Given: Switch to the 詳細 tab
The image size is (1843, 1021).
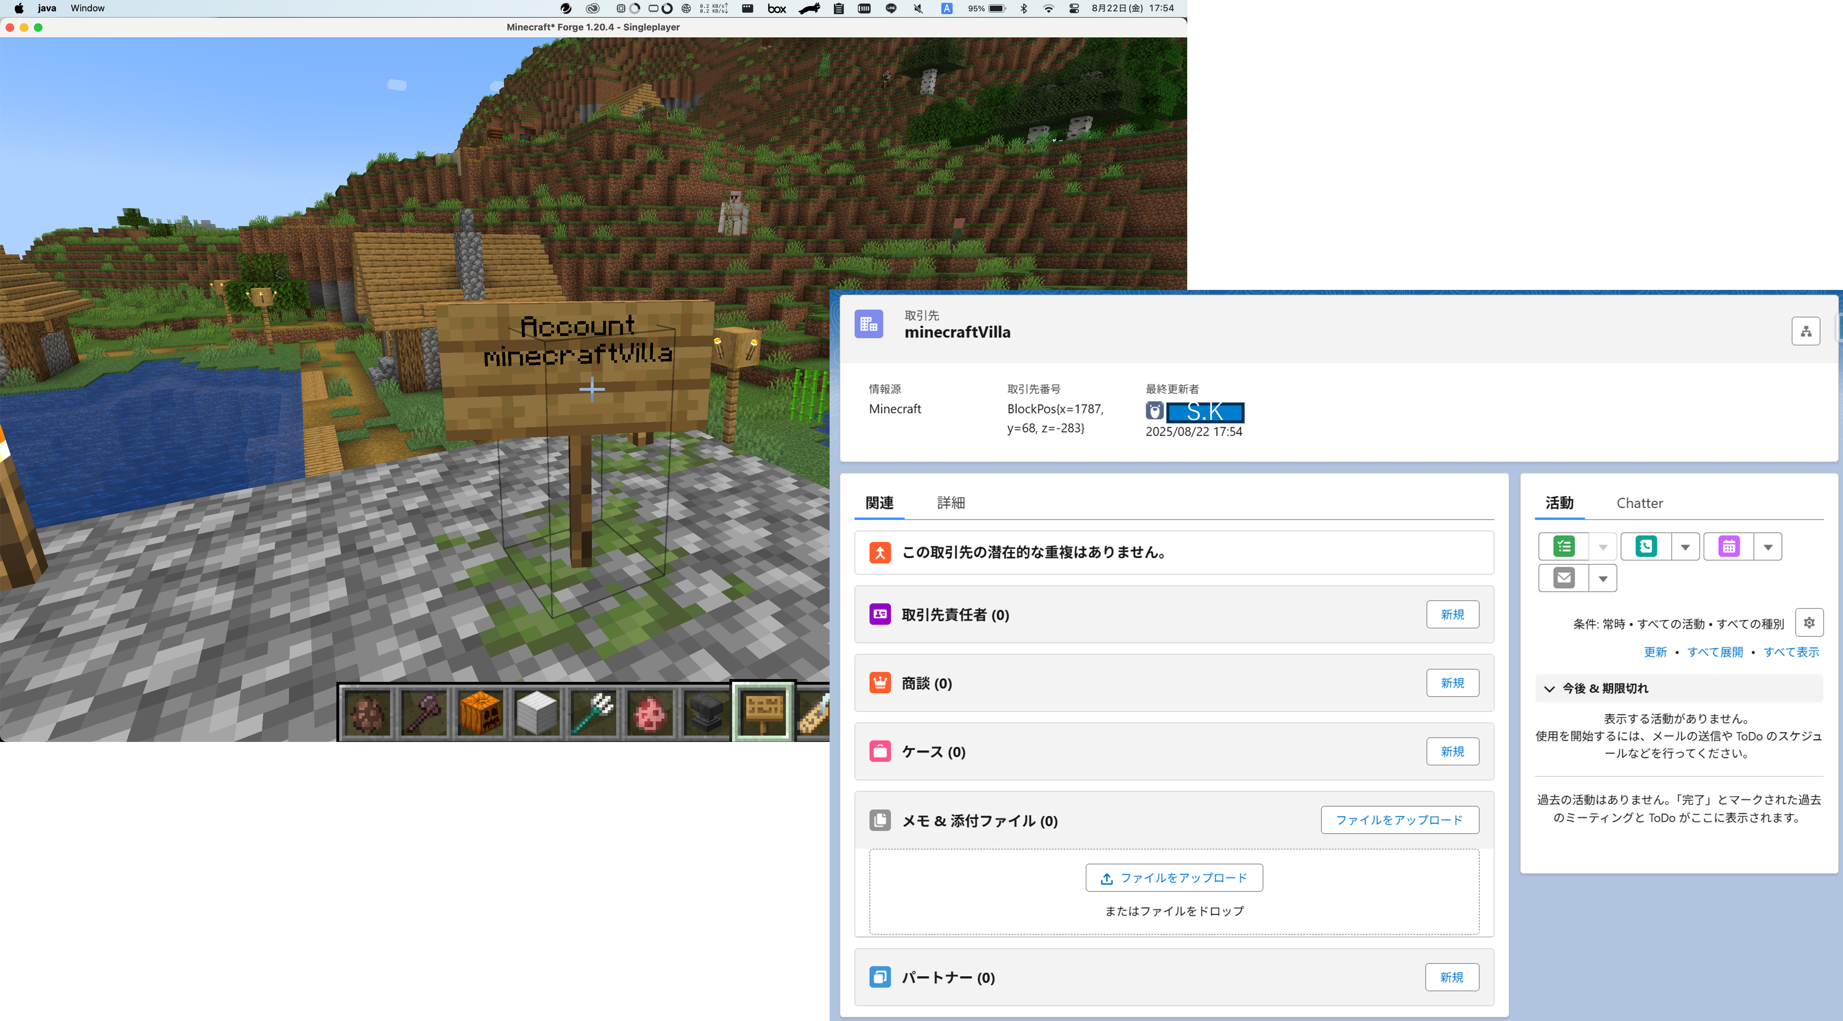Looking at the screenshot, I should pos(951,502).
